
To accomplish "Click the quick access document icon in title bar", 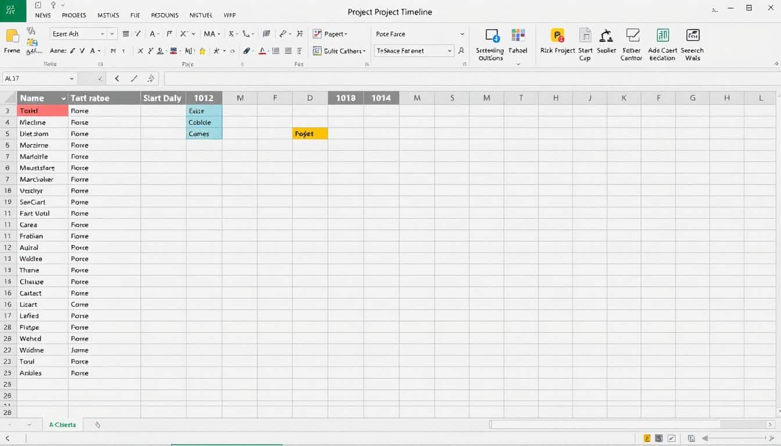I will [38, 5].
